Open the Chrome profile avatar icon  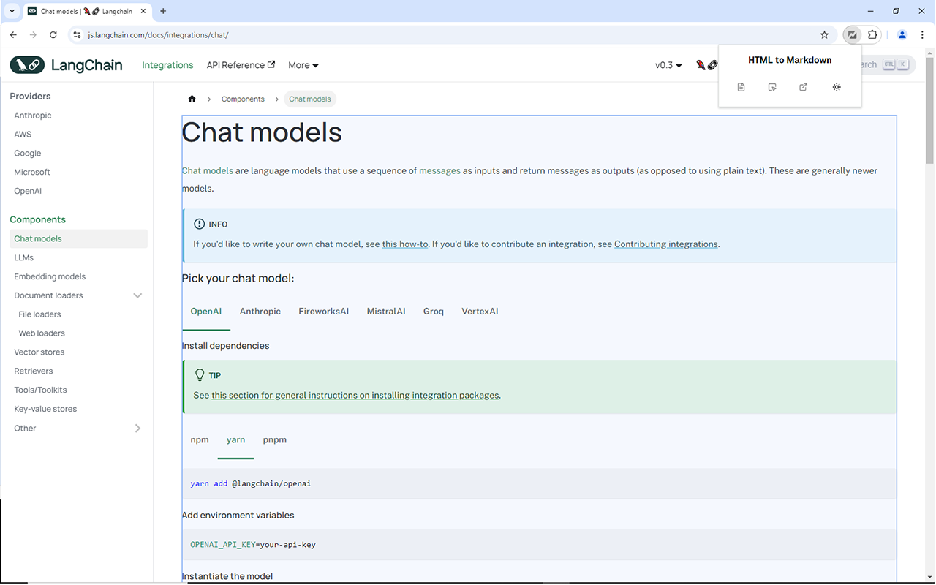pyautogui.click(x=902, y=34)
